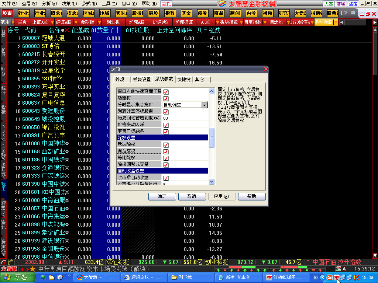Switch to the 快捷键 tab
This screenshot has height=283, width=378.
coord(184,80)
